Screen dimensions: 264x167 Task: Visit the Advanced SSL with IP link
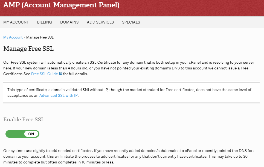(x=59, y=96)
